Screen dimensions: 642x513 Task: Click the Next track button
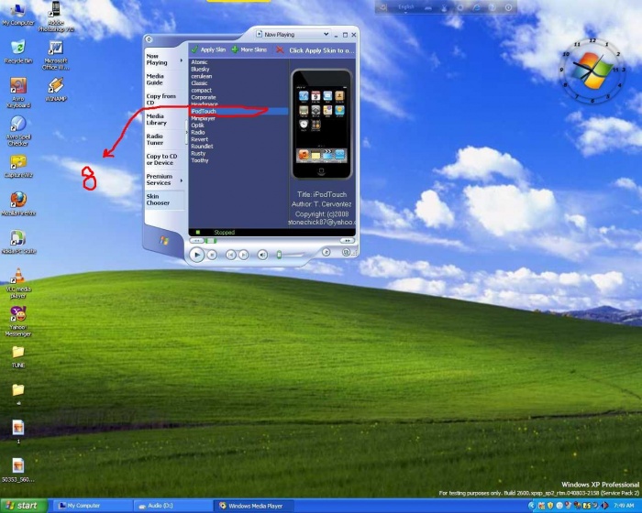pyautogui.click(x=243, y=255)
